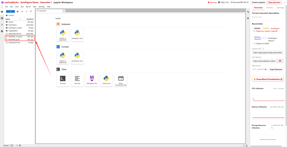Image resolution: width=287 pixels, height=147 pixels.
Task: Open the Help menu
Action: [49, 7]
